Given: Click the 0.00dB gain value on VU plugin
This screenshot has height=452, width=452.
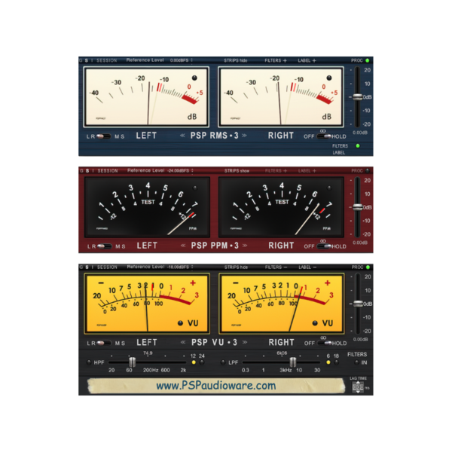Looking at the screenshot, I should coord(360,339).
